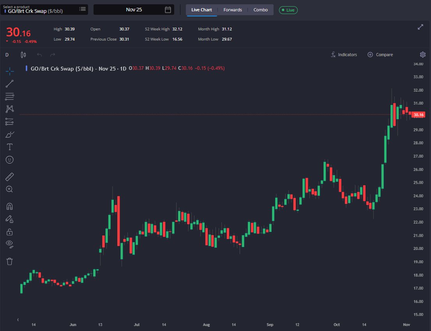The image size is (431, 331).
Task: Open the Indicators menu
Action: pos(344,55)
